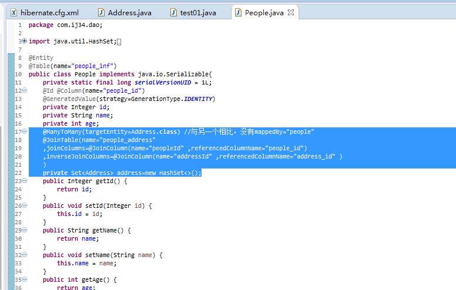
Task: Click this.name = name; on line 33
Action: pos(86,264)
